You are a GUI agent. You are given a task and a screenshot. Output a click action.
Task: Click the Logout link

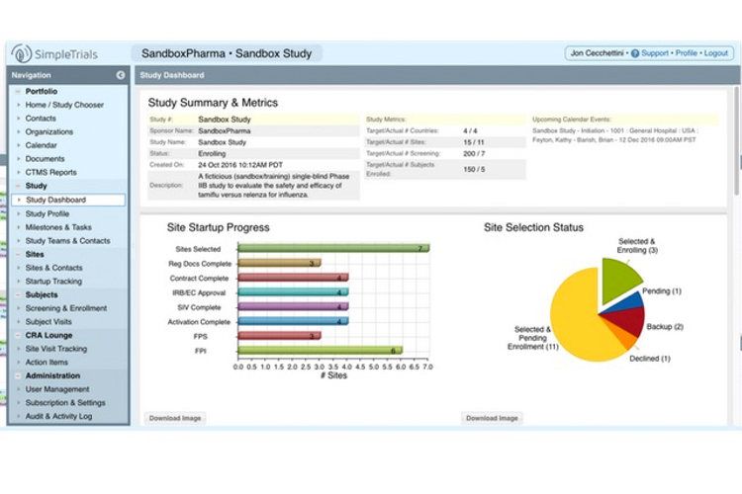[x=716, y=53]
